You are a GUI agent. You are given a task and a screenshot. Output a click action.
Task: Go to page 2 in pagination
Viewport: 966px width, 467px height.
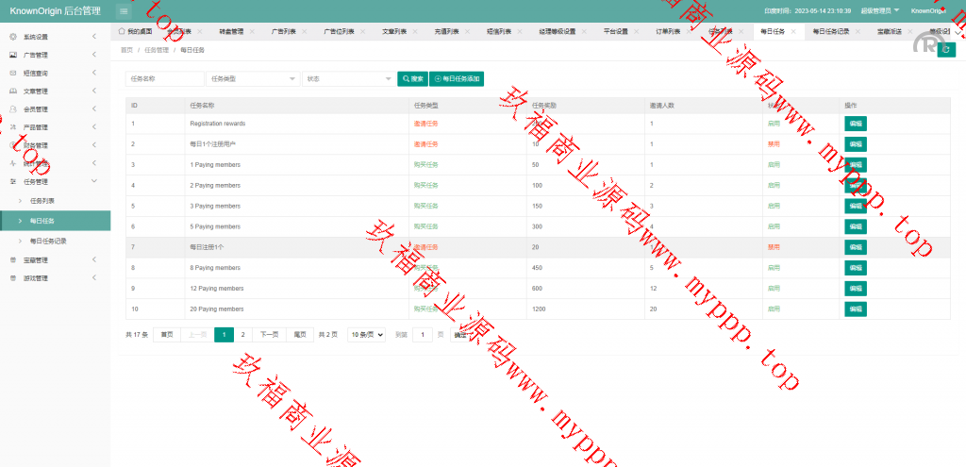[x=242, y=335]
